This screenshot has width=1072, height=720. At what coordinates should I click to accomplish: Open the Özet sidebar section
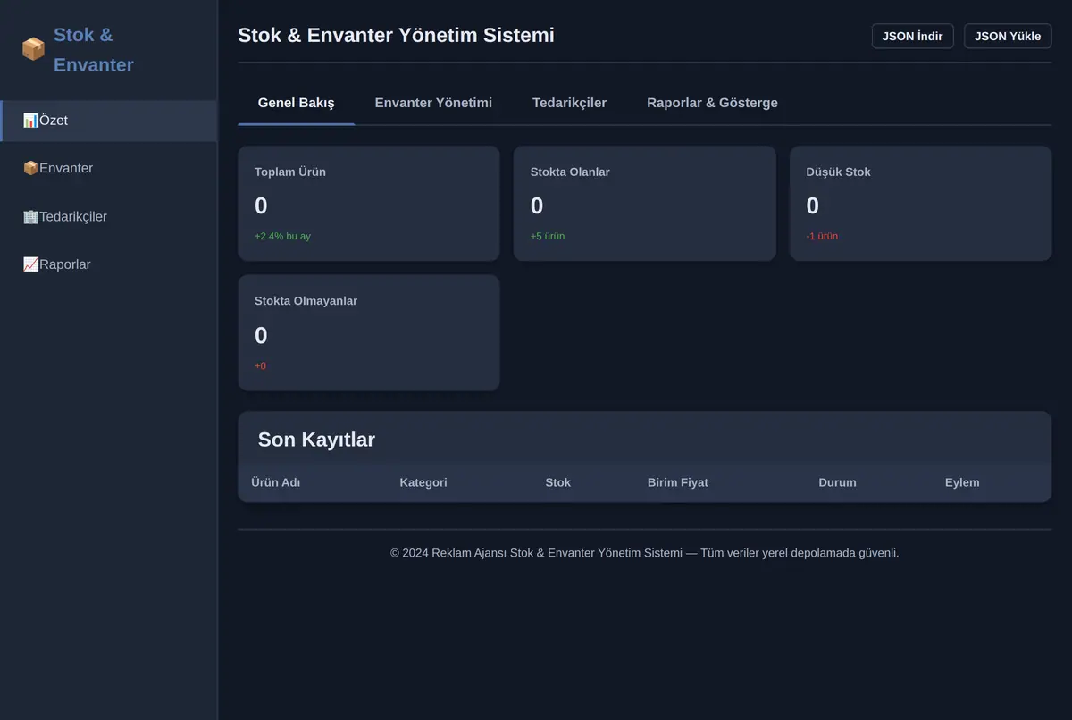pyautogui.click(x=108, y=121)
